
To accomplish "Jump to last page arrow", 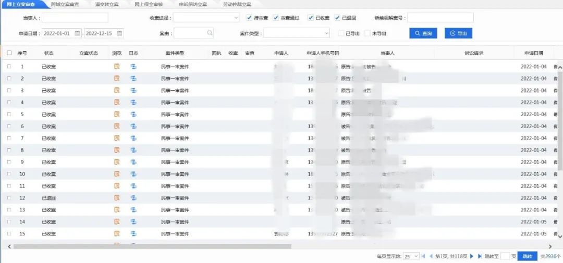I will 480,256.
